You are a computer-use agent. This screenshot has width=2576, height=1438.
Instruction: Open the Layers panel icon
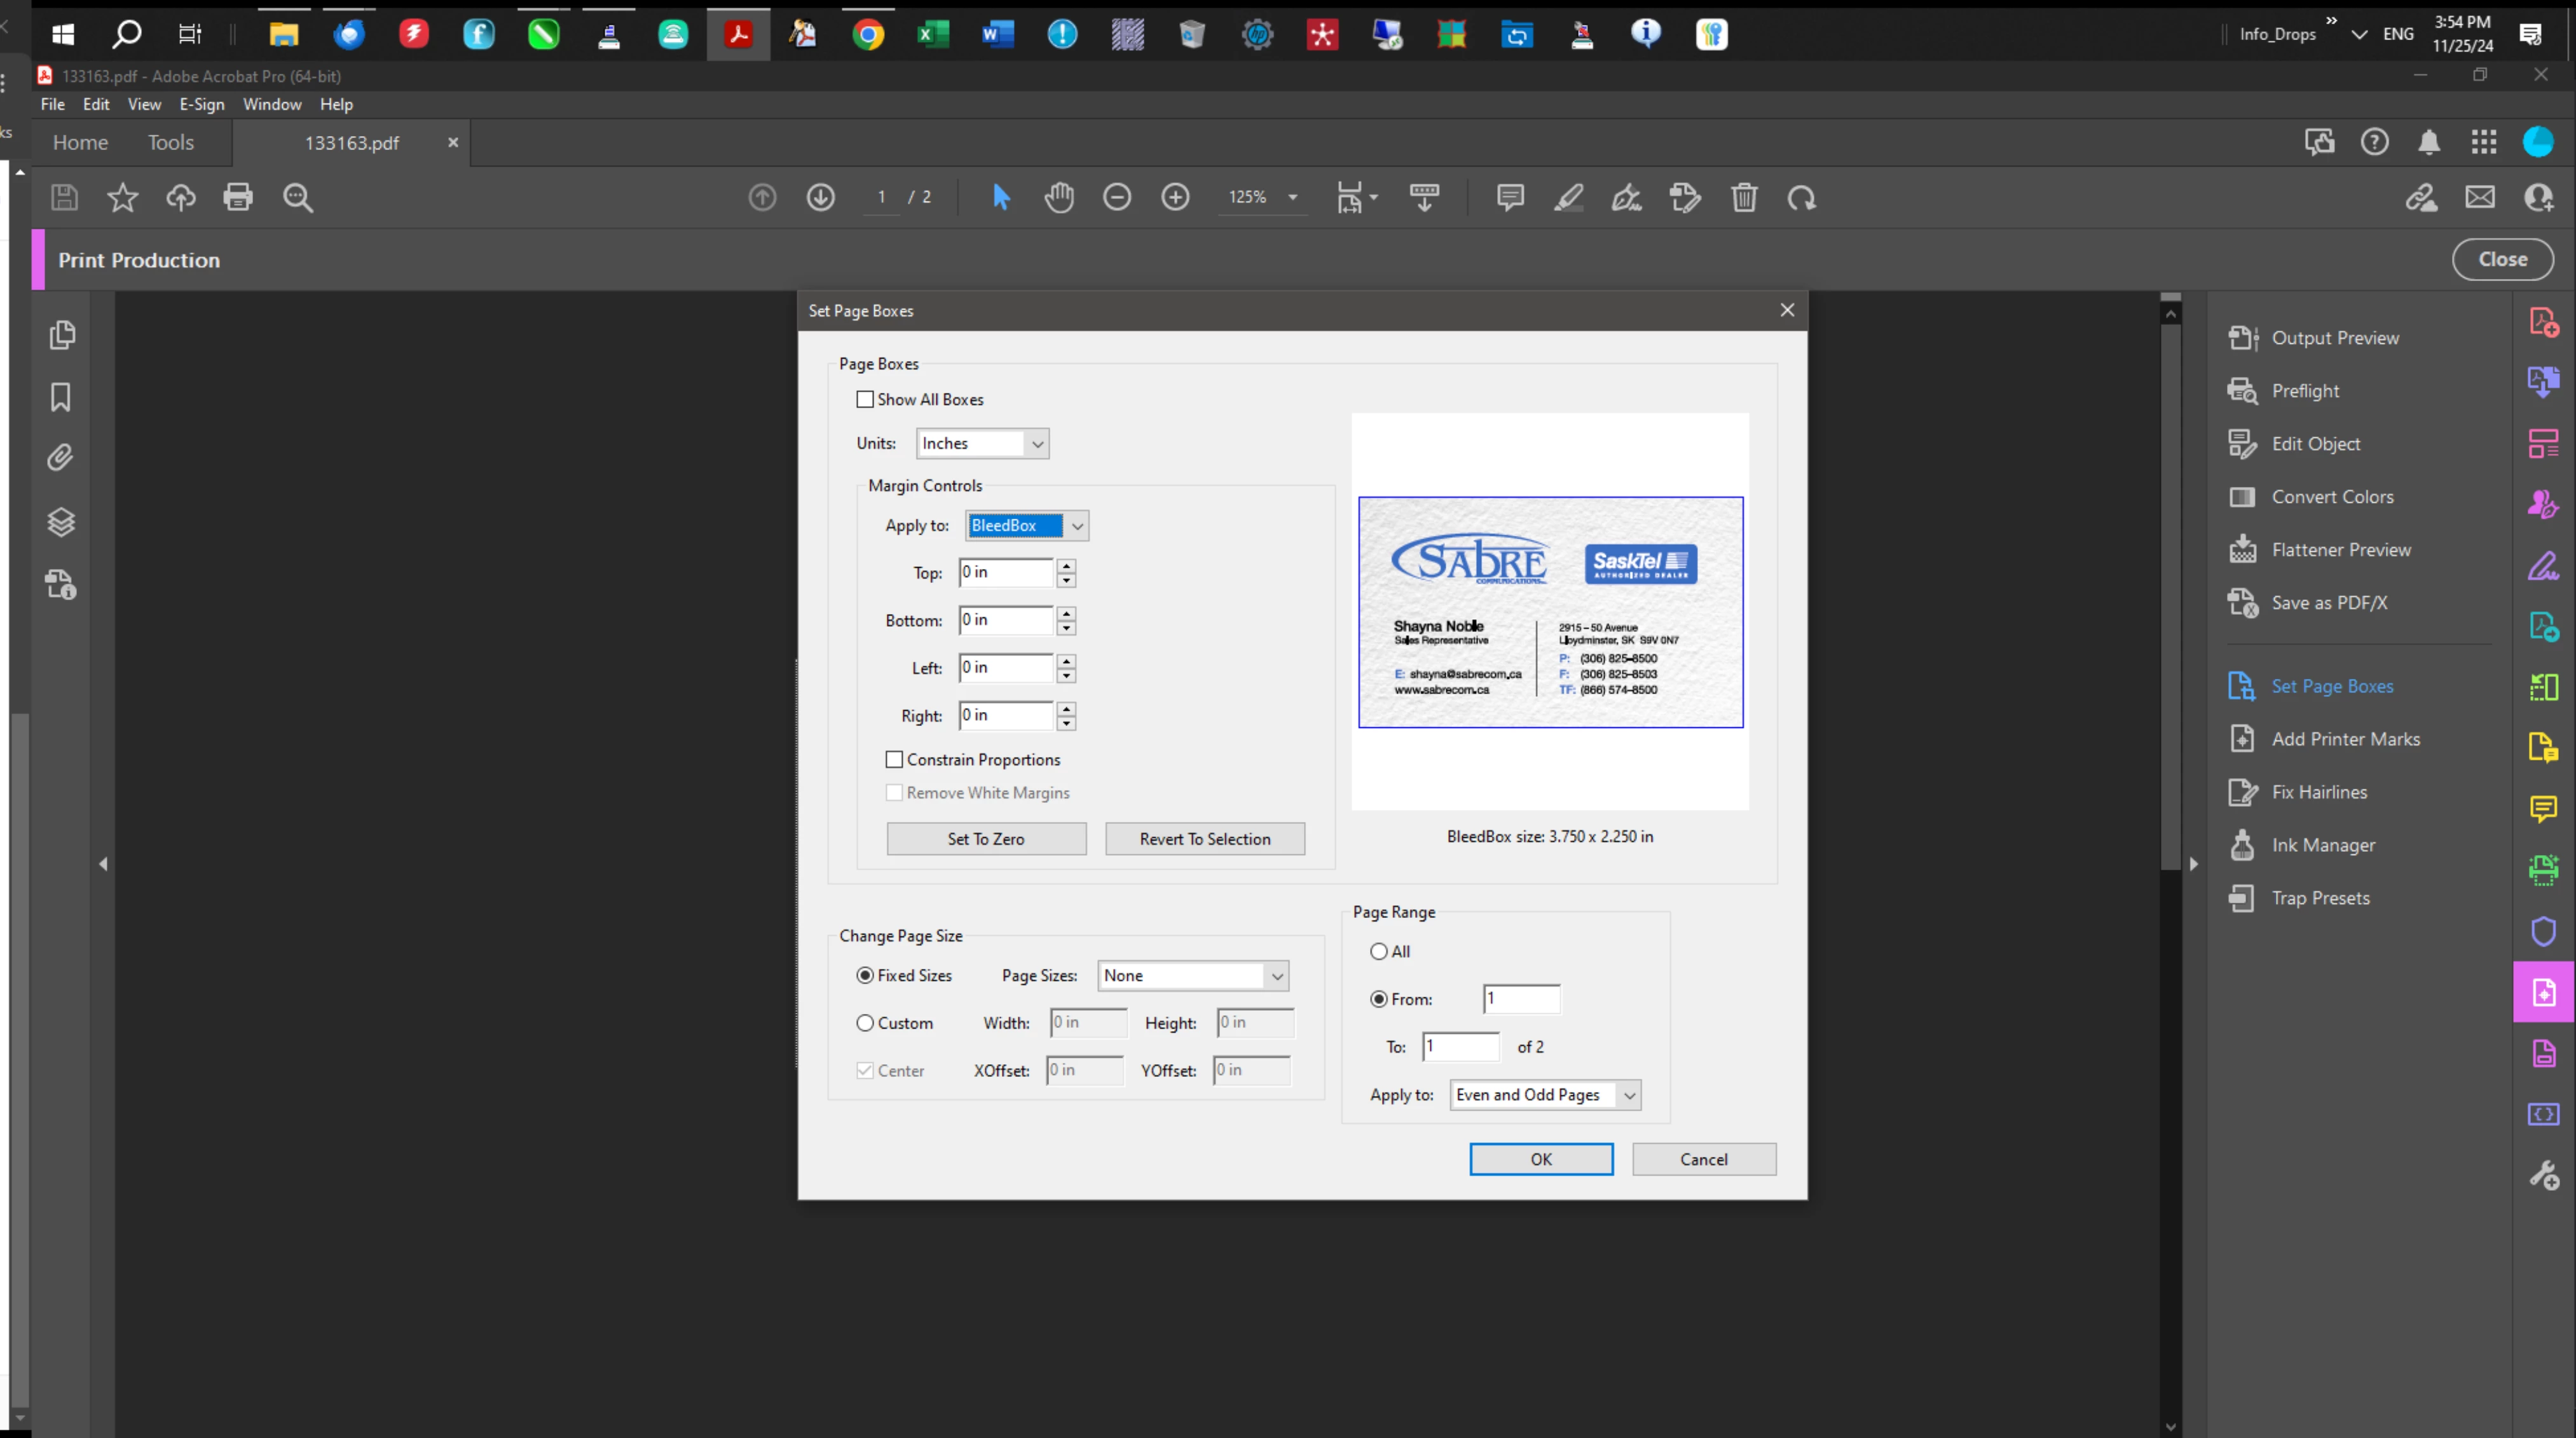[x=61, y=522]
